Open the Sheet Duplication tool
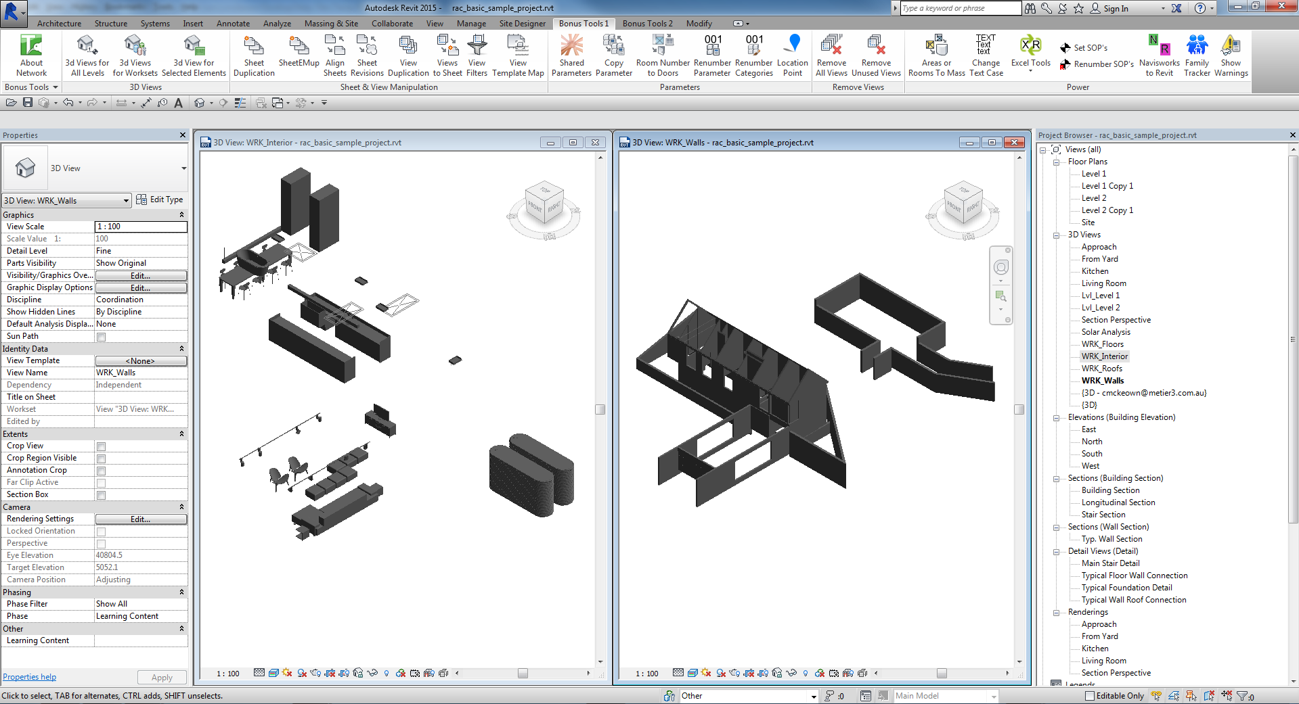 (x=253, y=54)
